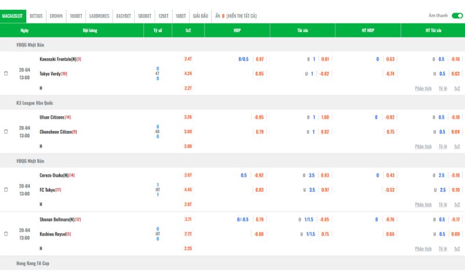This screenshot has width=465, height=279.
Task: Open Tỷ lệ link for Ulsan Citizens match
Action: coord(443,146)
